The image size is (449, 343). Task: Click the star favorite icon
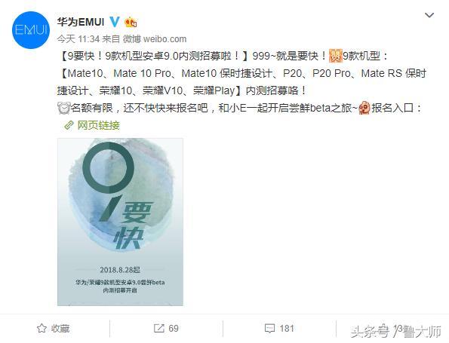click(42, 328)
